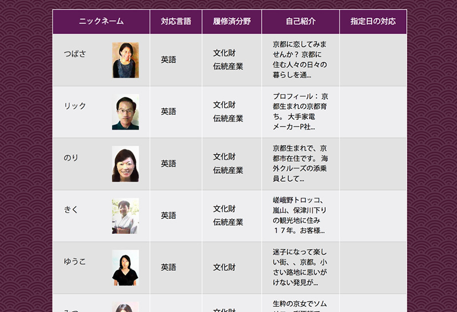Click the 自己紹介 column header
Image resolution: width=457 pixels, height=312 pixels.
click(300, 22)
